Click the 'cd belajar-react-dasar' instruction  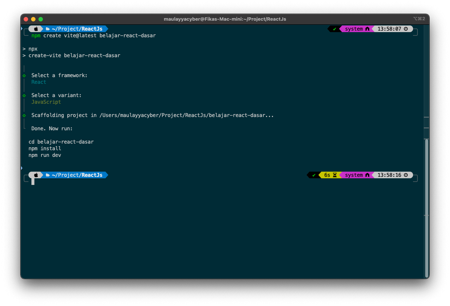[x=61, y=142]
